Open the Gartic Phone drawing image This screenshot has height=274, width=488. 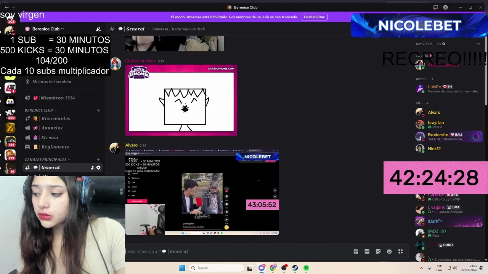(x=181, y=100)
